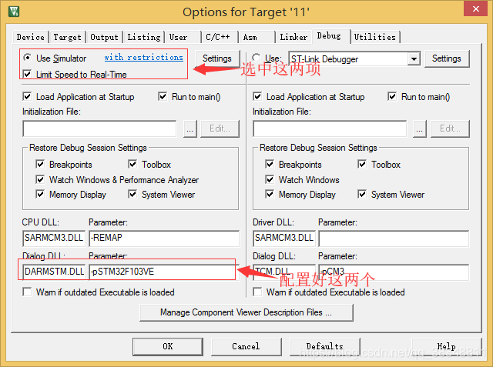
Task: Click the empty Driver DLL parameter field
Action: pos(394,239)
